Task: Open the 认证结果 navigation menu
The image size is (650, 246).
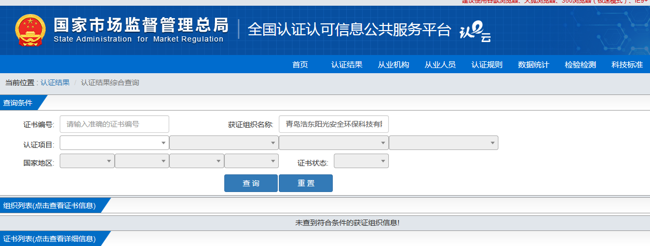Action: [347, 64]
